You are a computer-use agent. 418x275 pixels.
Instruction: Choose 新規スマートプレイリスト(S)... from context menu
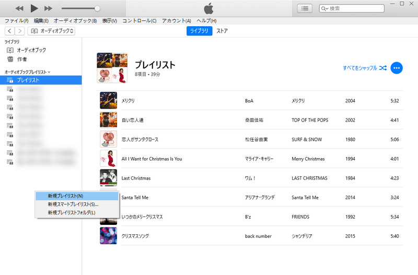pyautogui.click(x=77, y=204)
